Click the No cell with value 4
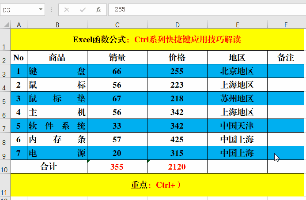 click(19, 112)
